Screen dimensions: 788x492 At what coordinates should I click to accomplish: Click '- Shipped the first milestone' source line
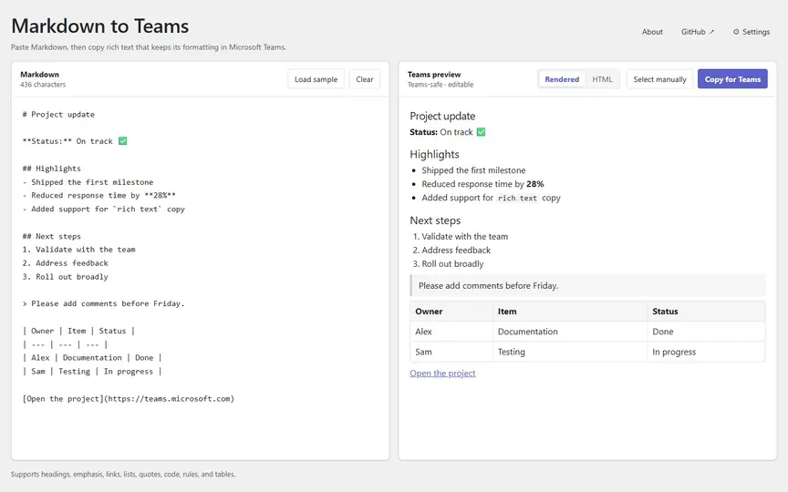(x=88, y=181)
